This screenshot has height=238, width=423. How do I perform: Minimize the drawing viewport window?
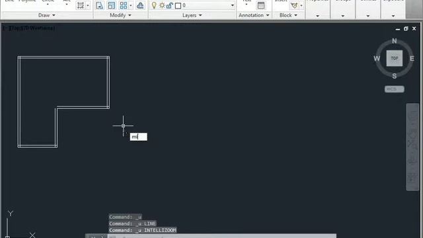point(398,28)
